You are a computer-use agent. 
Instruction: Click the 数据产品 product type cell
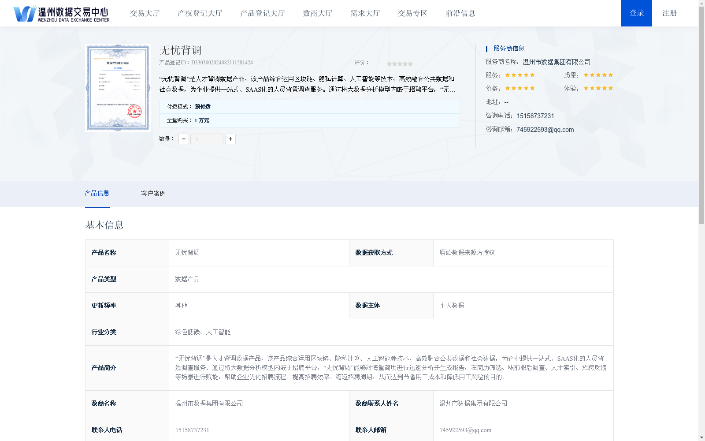[x=391, y=279]
